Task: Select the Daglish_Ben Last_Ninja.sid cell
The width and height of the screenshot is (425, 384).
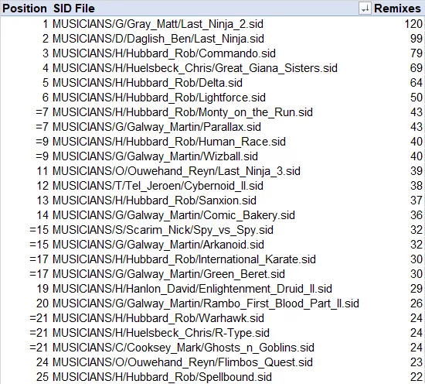Action: point(158,39)
